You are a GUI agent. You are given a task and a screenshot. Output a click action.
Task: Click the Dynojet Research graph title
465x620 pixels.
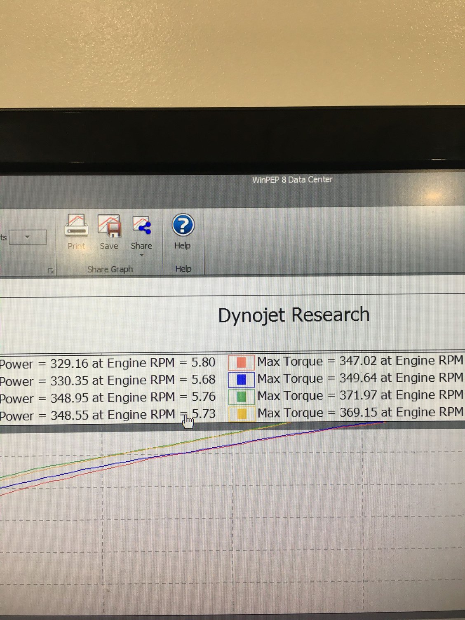[294, 315]
